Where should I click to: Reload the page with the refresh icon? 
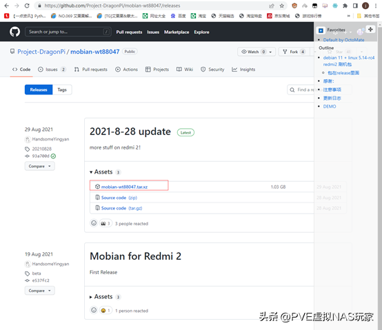click(x=27, y=6)
